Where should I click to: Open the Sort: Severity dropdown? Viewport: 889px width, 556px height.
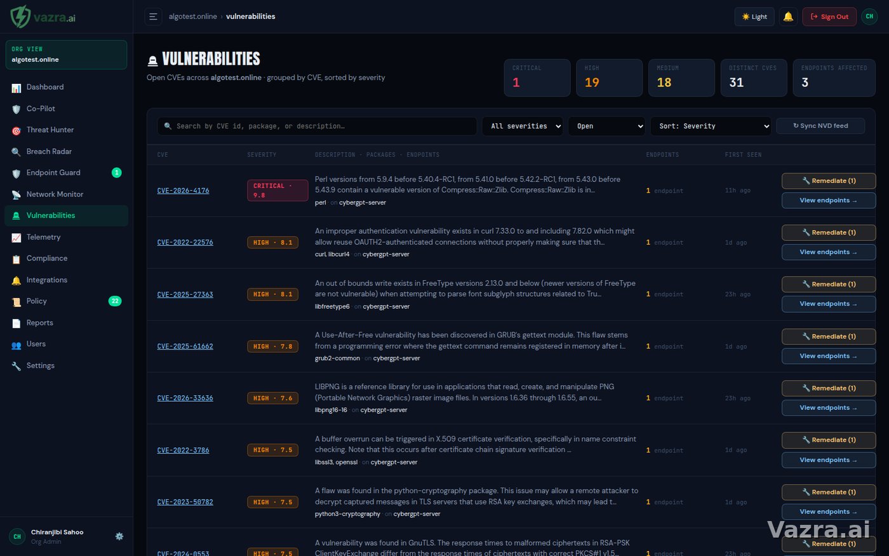coord(711,126)
